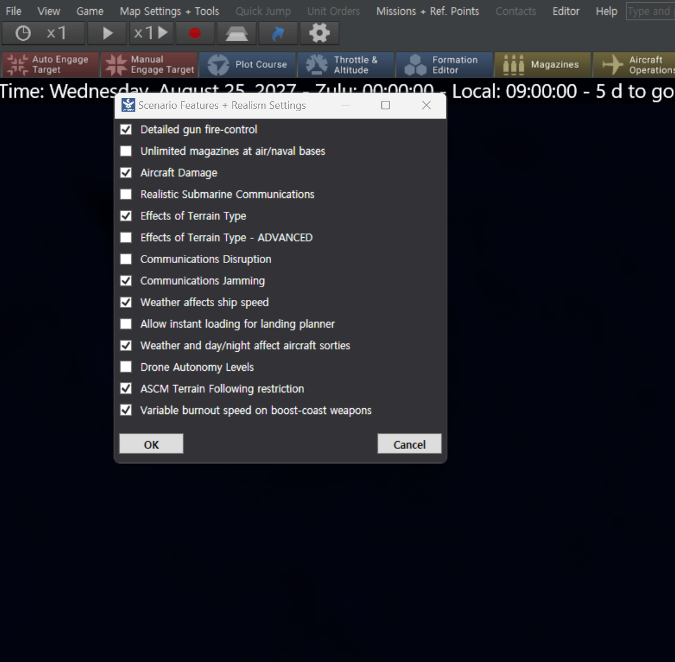Enable Realistic Submarine Communications
The width and height of the screenshot is (675, 662).
(126, 195)
